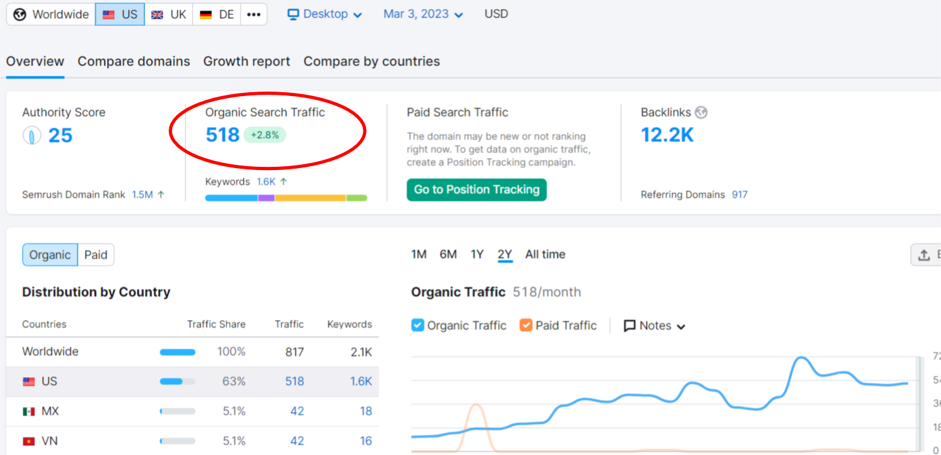Open the Desktop device dropdown
This screenshot has width=941, height=455.
point(324,14)
